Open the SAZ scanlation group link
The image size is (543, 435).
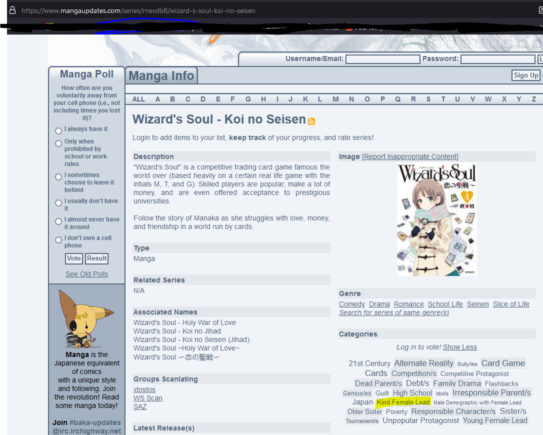[140, 406]
